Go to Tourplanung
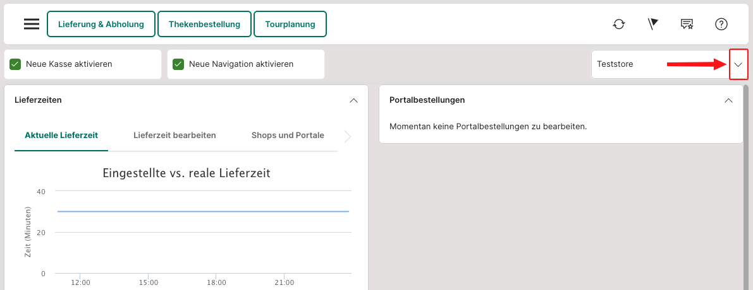This screenshot has width=753, height=290. [290, 24]
